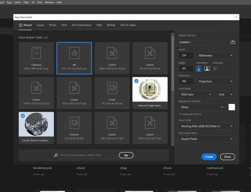Open the RGB Color mode dropdown

pyautogui.click(x=196, y=94)
